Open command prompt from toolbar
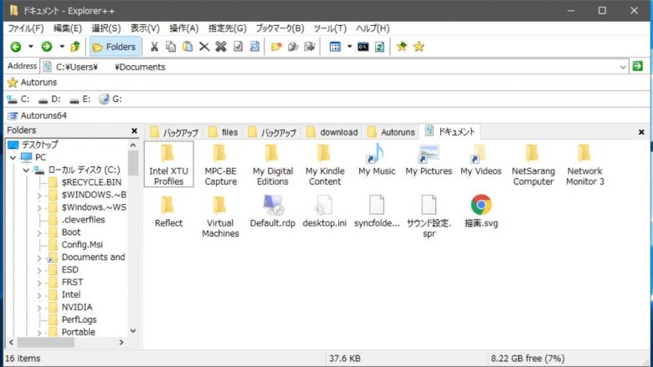 click(x=363, y=47)
